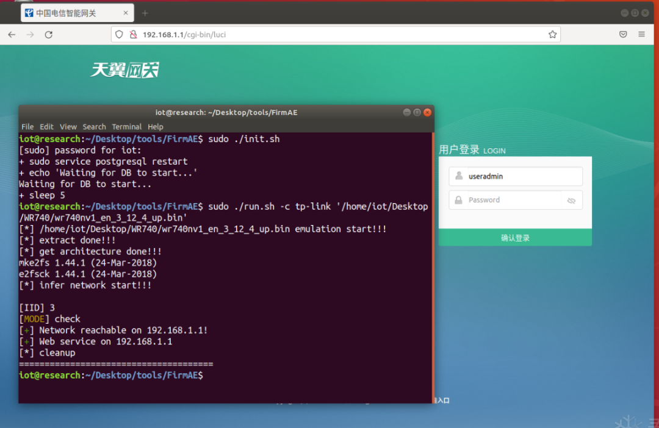Click the 'sudo ./init.sh' command text

[243, 139]
